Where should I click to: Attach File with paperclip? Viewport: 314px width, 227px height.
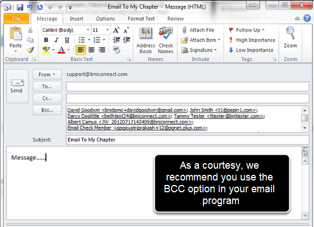(x=198, y=30)
